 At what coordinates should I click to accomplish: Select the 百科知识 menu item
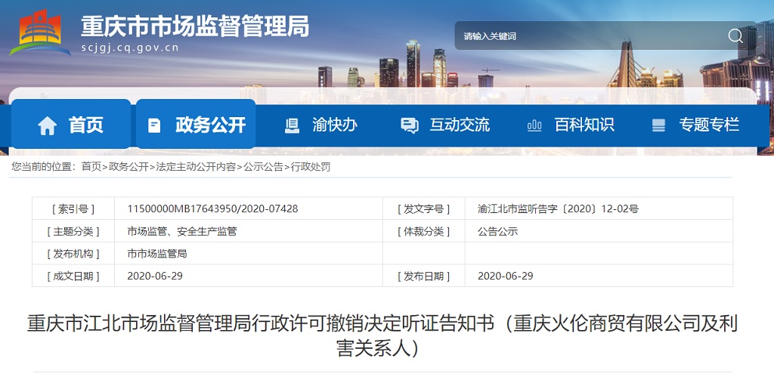pos(584,125)
